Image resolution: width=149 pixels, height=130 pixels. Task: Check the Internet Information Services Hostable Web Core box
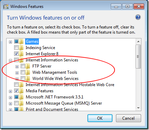point(16,85)
